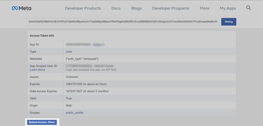Select the Access Token Info heading
Viewport: 263px width, 126px height.
pos(42,36)
